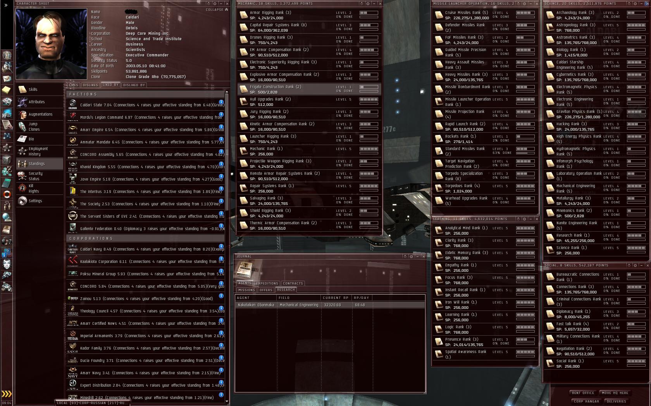651x406 pixels.
Task: Click the info icon on Caldari State standing
Action: coord(221,102)
